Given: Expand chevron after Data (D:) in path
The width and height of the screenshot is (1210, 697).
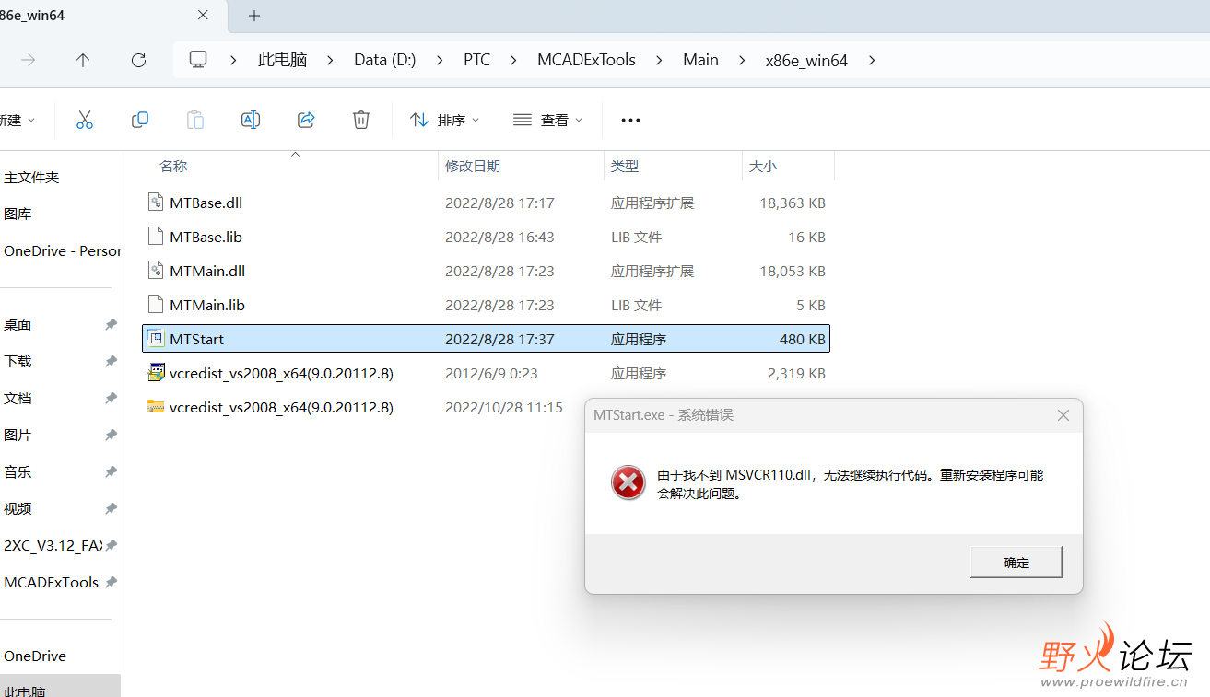Looking at the screenshot, I should tap(440, 60).
